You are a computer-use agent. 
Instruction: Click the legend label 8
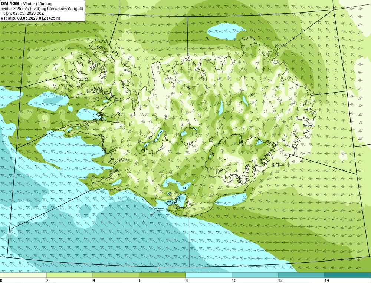[x=187, y=280]
